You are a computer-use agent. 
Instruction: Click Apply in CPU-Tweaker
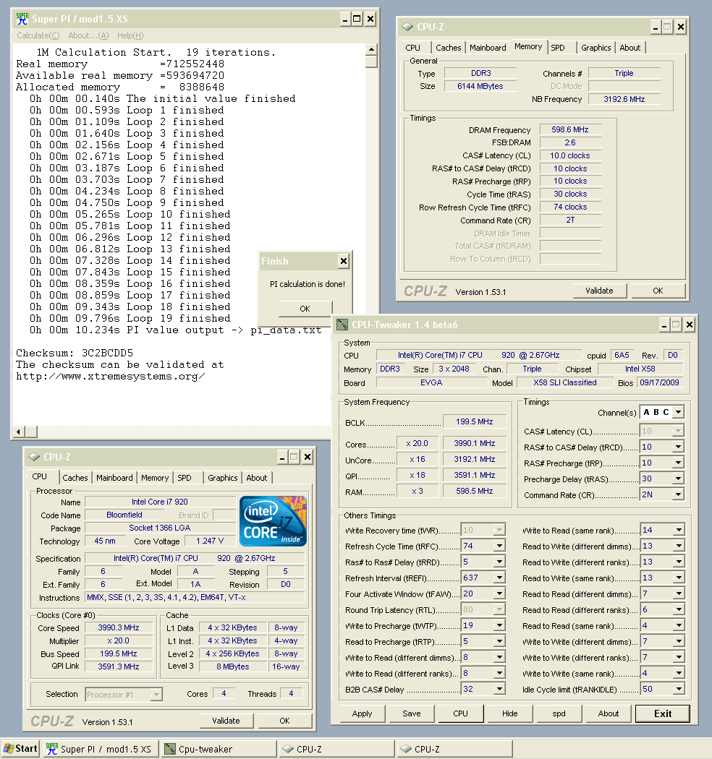(362, 713)
